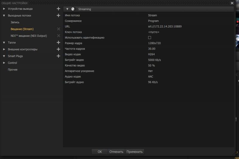Viewport: 239px width, 159px height.
Task: Click the Отменить button
Action: (x=116, y=152)
